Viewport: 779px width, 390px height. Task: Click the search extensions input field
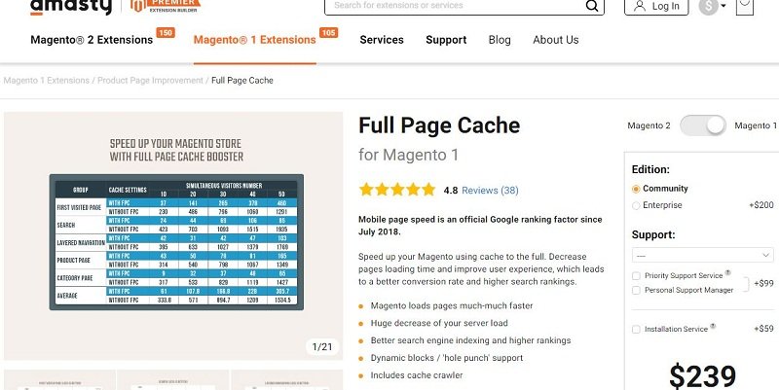point(455,6)
